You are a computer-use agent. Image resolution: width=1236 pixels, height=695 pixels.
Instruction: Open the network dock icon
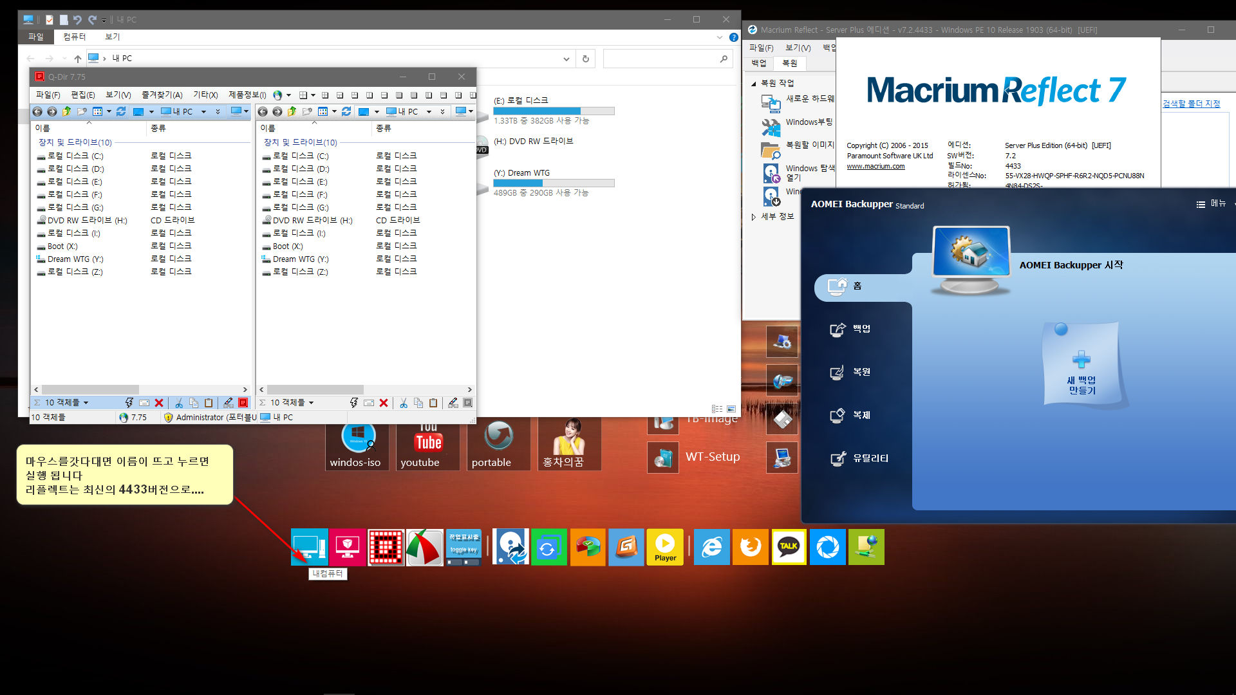(x=866, y=547)
